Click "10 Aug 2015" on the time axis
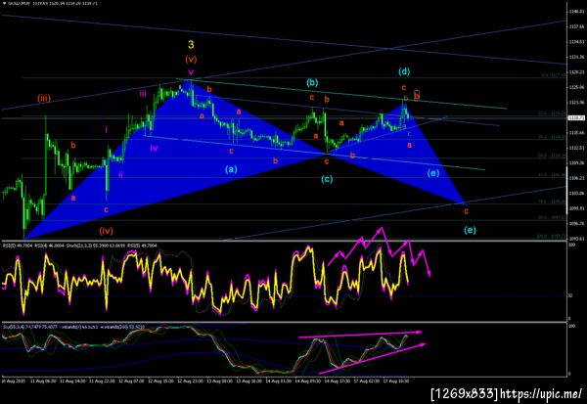 tap(13, 381)
